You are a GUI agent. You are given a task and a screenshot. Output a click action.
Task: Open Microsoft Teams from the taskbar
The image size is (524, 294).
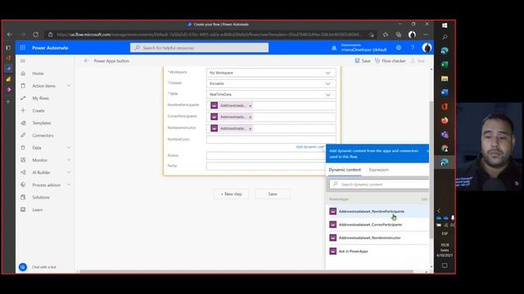point(445,134)
